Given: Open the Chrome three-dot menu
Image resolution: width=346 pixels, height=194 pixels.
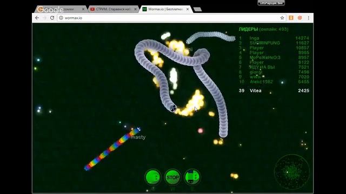Looking at the screenshot, I should [308, 18].
